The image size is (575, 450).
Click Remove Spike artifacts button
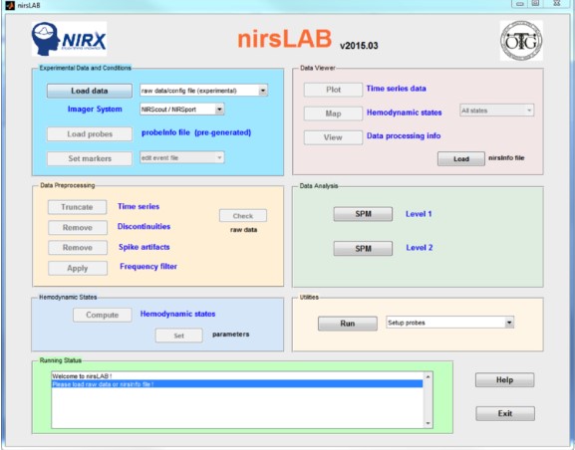click(78, 248)
